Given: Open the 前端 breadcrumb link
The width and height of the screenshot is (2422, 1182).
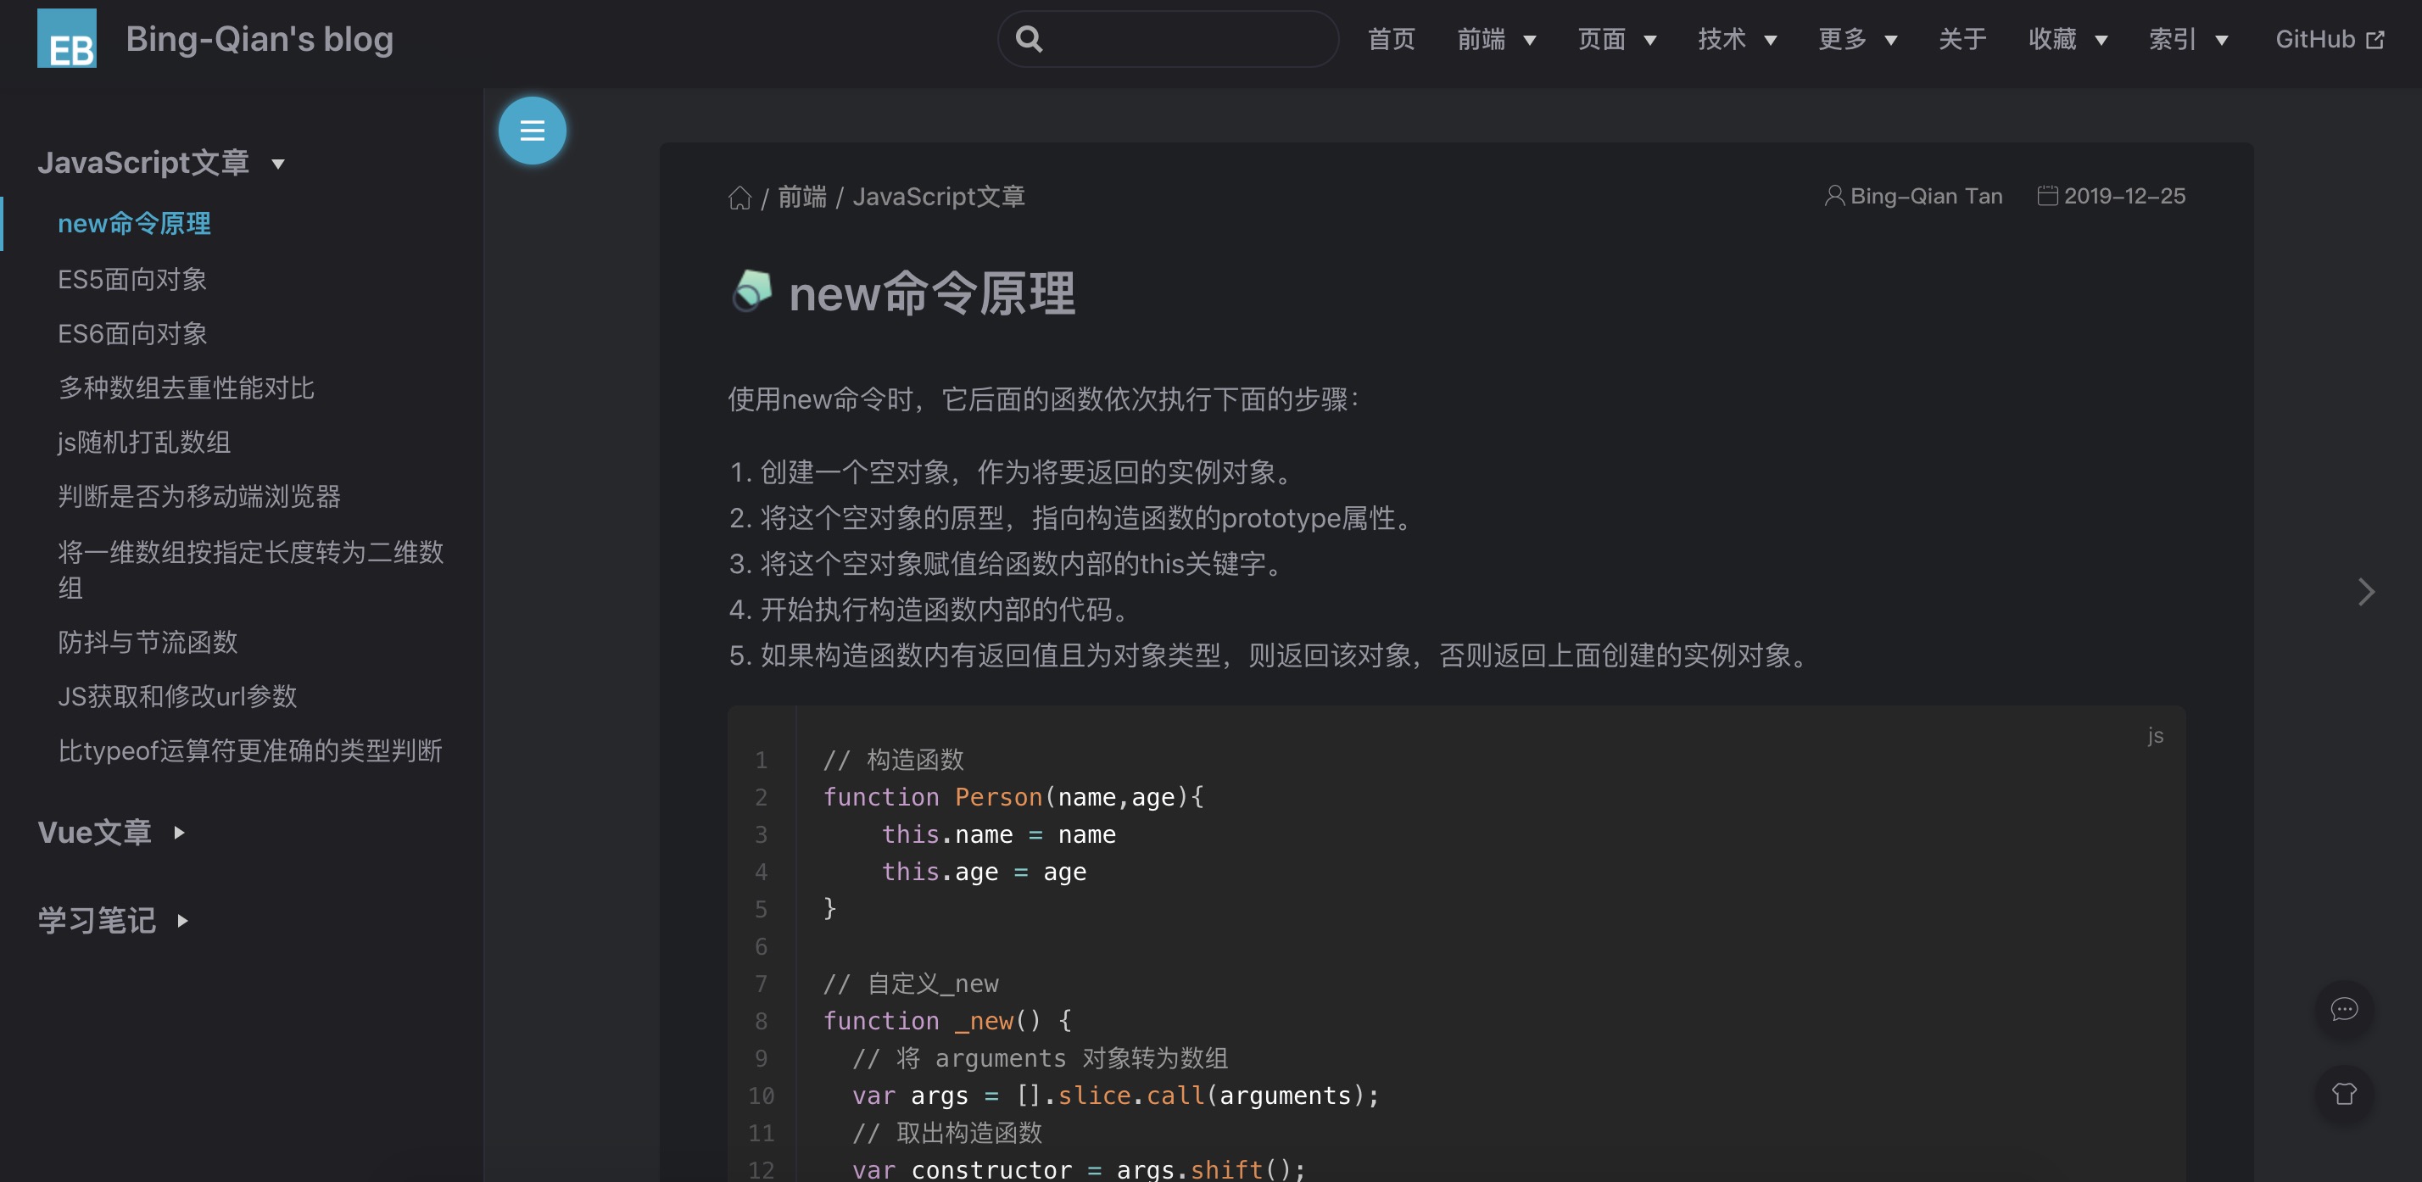Looking at the screenshot, I should click(x=802, y=197).
